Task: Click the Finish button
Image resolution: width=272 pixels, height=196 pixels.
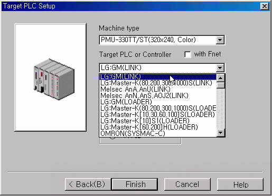Action: tap(135, 184)
